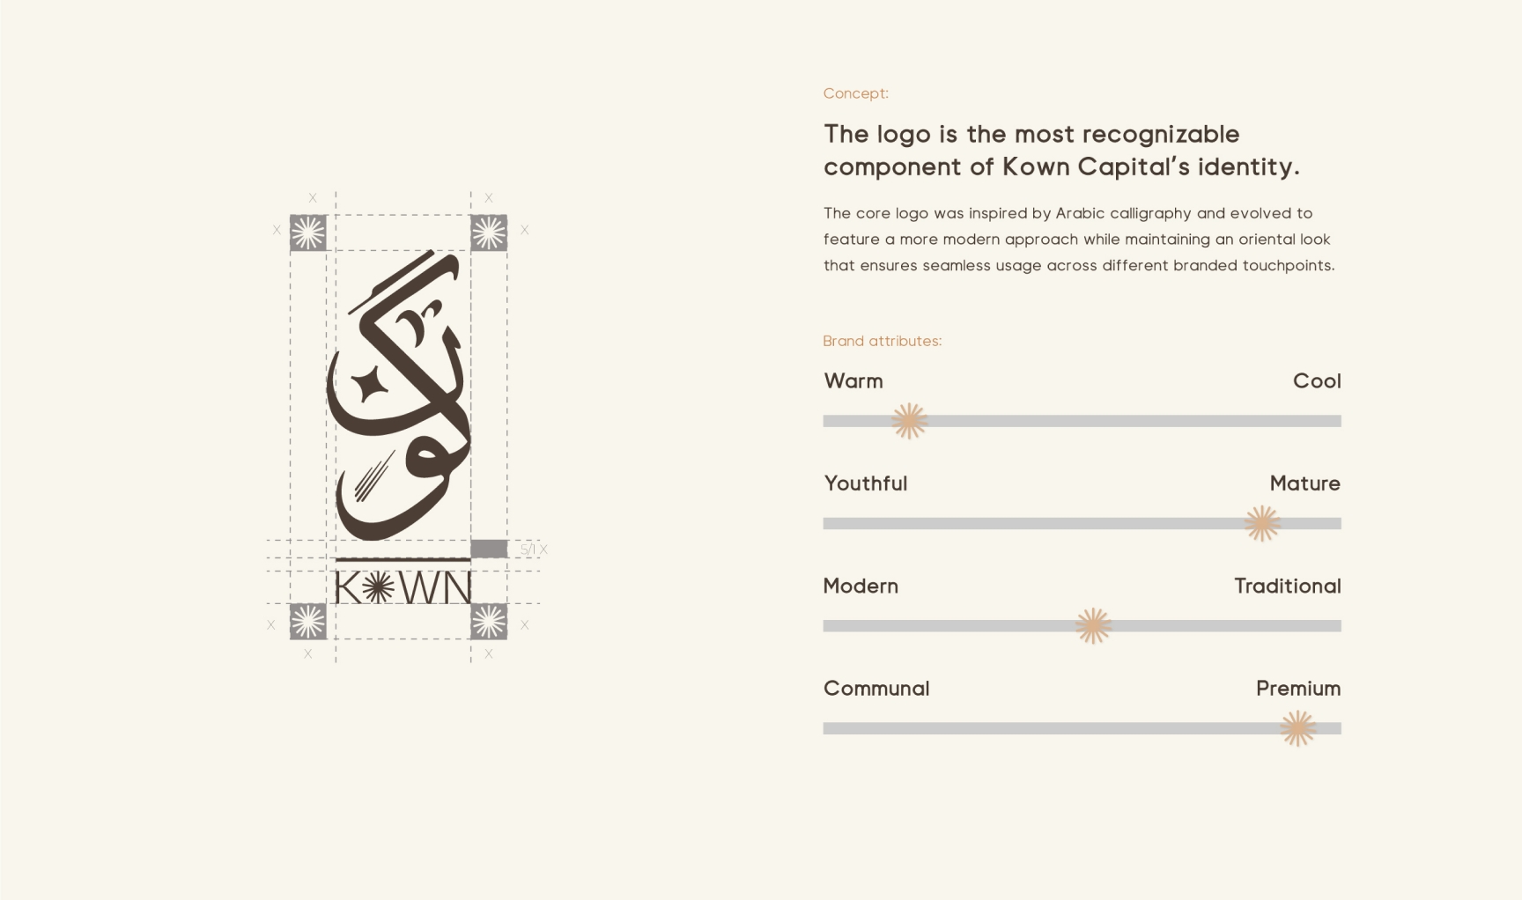Click the Warm–Cool slider starburst handle
The width and height of the screenshot is (1522, 900).
point(910,421)
